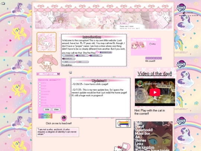Go to the Diary!! page

pos(140,126)
